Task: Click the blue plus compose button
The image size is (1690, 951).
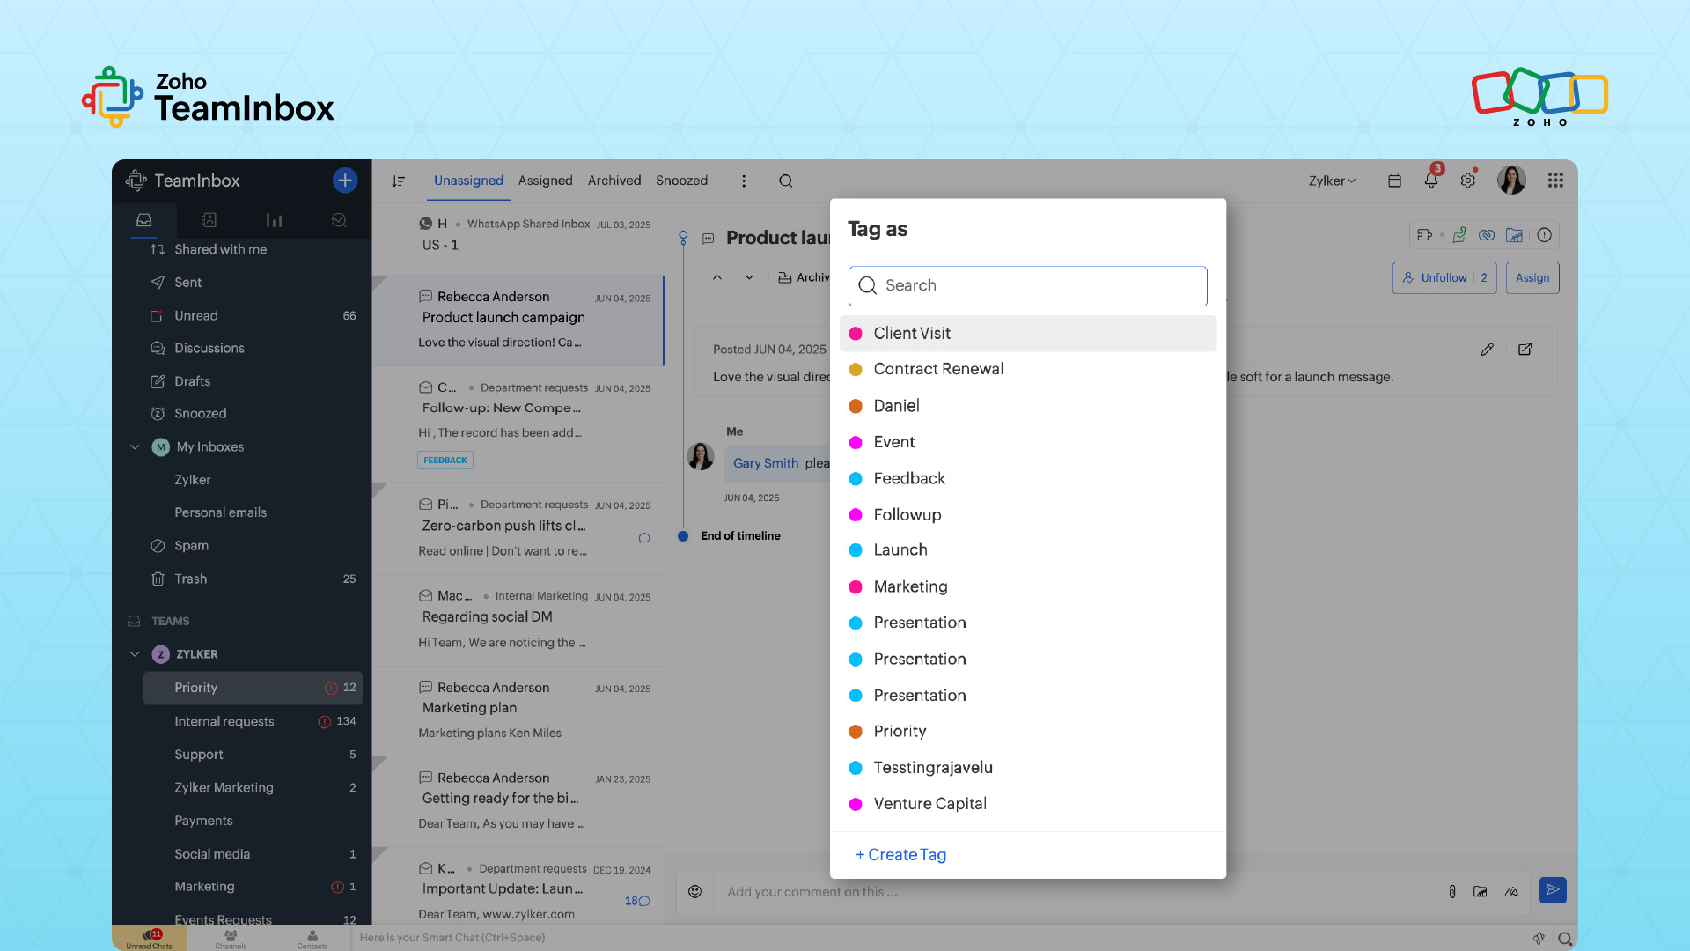Action: 344,181
